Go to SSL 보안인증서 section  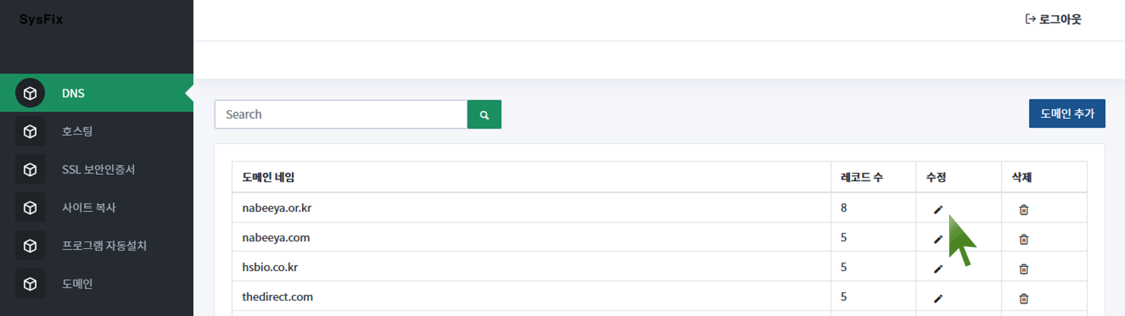click(98, 170)
